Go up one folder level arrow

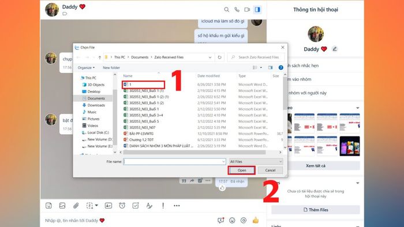click(100, 57)
